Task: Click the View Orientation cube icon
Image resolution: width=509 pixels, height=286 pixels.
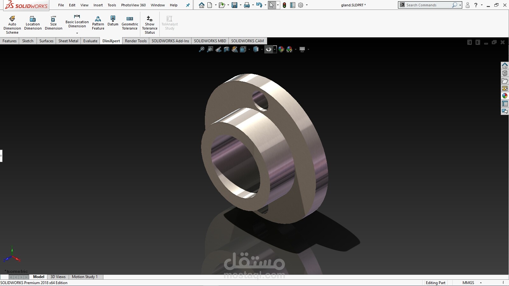Action: pyautogui.click(x=243, y=49)
